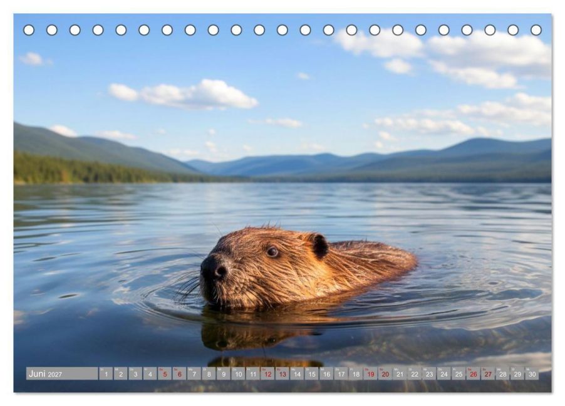Select day 1 in the calendar strip
This screenshot has width=565, height=406.
(106, 373)
